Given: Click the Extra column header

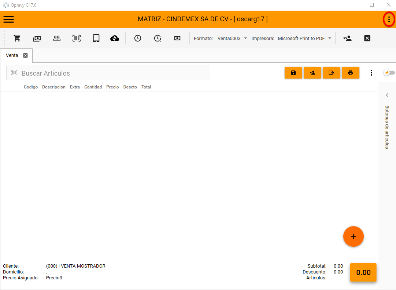Looking at the screenshot, I should tap(75, 87).
